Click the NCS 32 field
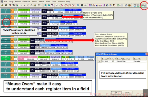The width and height of the screenshot is (148, 97). 53,17
